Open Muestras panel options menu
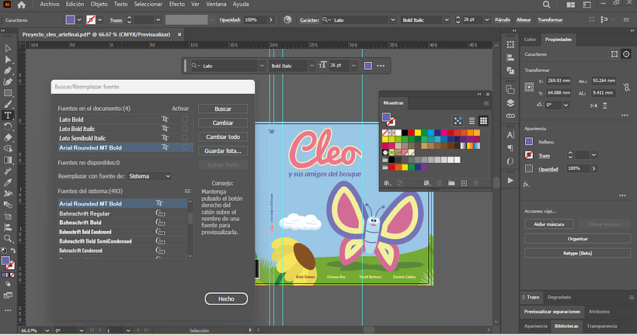The height and width of the screenshot is (335, 637). pos(486,103)
